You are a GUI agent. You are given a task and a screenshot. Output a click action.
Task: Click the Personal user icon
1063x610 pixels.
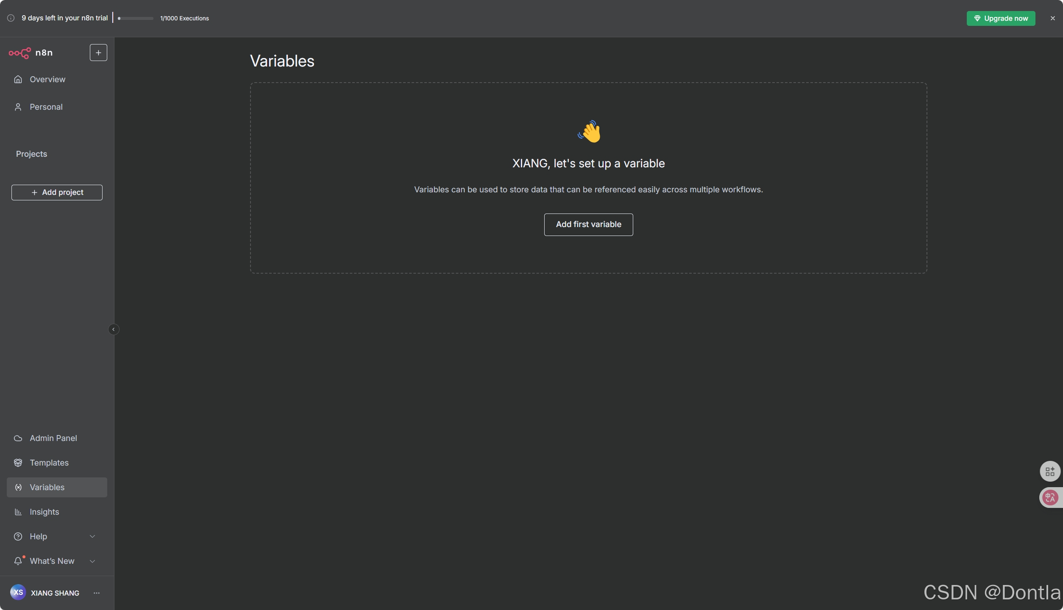click(x=18, y=107)
